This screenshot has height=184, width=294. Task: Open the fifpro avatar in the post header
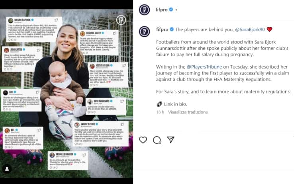click(x=144, y=10)
